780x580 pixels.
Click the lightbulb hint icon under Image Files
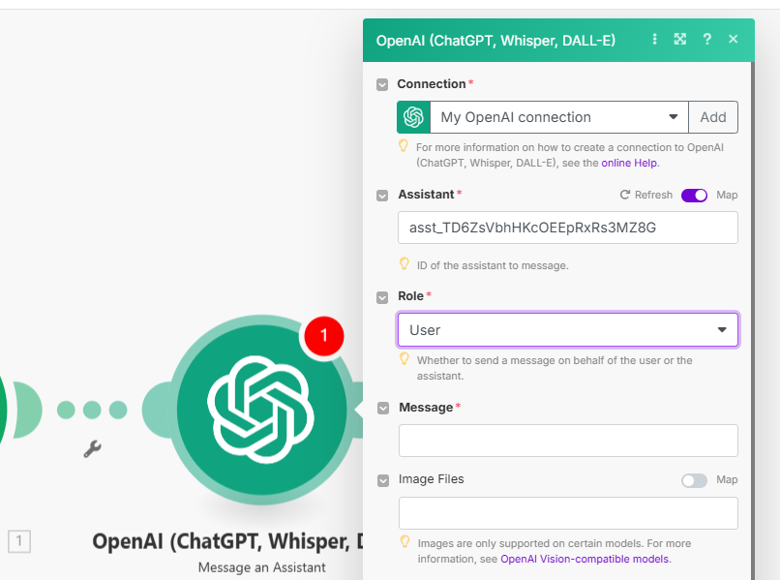click(x=405, y=541)
